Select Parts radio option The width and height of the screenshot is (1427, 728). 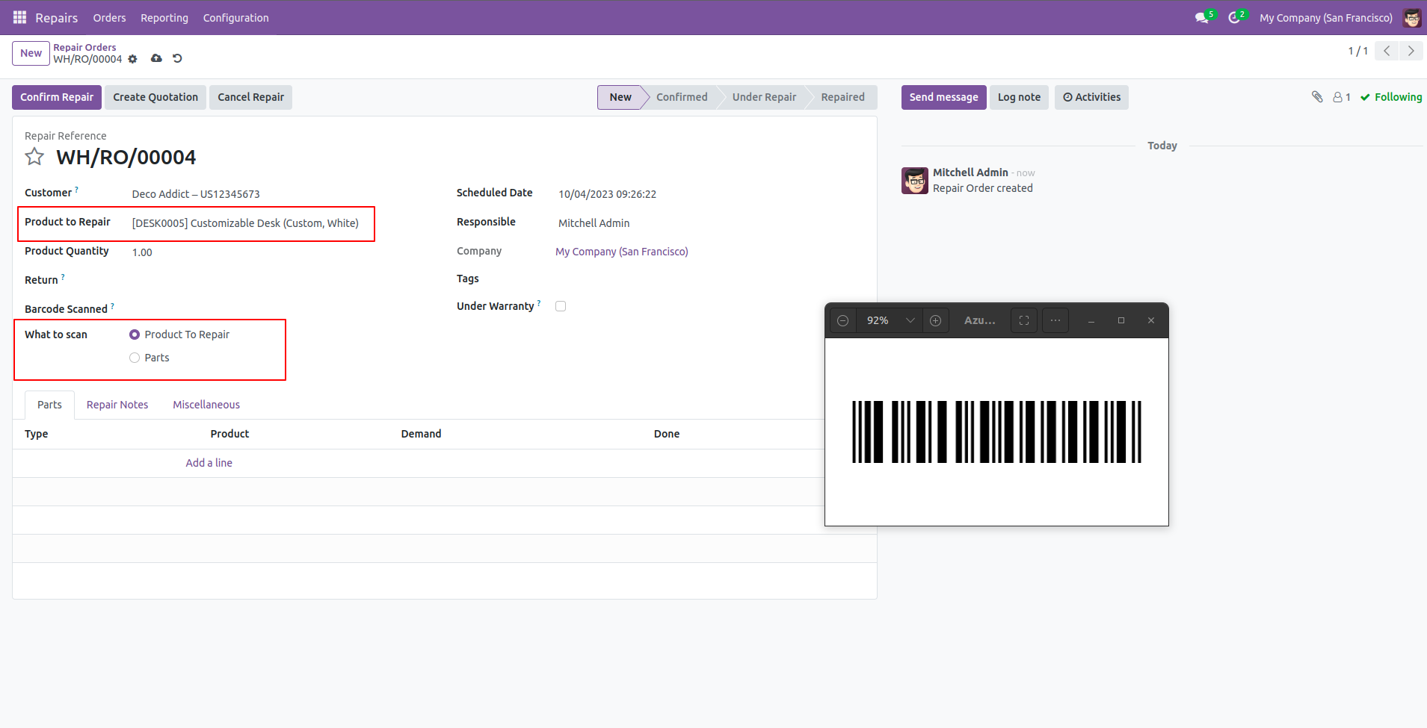click(135, 358)
